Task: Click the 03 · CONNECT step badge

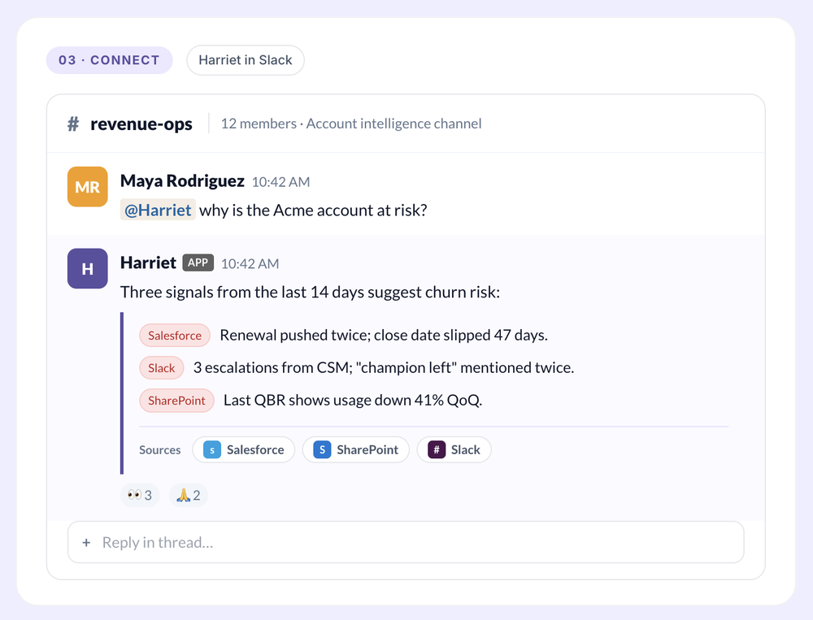Action: pyautogui.click(x=110, y=60)
